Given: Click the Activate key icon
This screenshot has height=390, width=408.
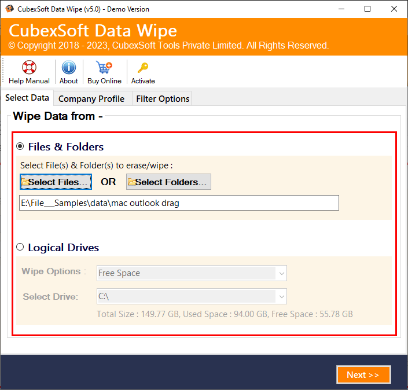Looking at the screenshot, I should (x=143, y=68).
